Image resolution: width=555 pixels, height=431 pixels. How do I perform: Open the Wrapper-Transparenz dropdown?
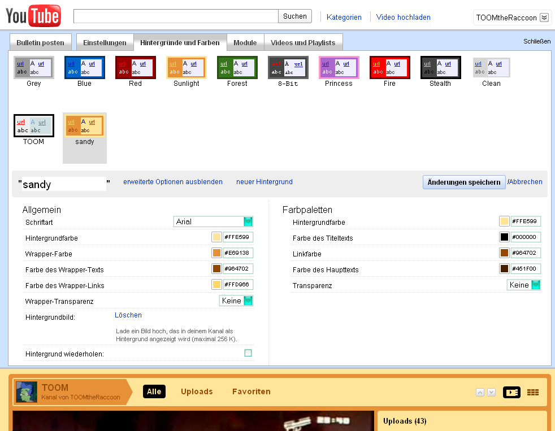pyautogui.click(x=236, y=301)
